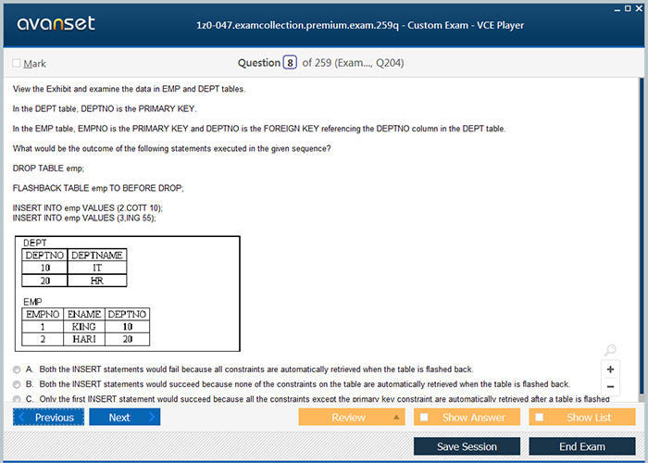Go to the Next question

pyautogui.click(x=125, y=417)
